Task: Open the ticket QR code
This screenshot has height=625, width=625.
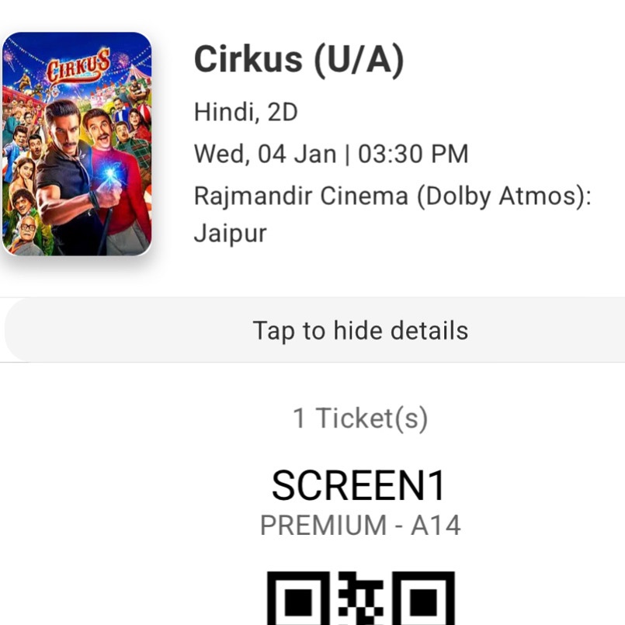Action: point(360,598)
